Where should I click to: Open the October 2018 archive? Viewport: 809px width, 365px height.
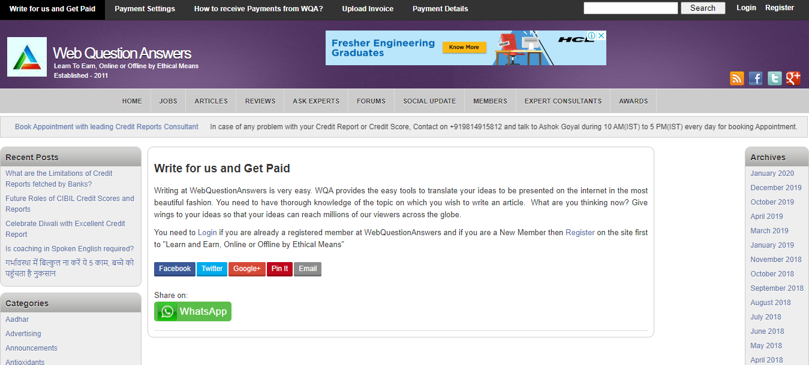click(x=772, y=274)
